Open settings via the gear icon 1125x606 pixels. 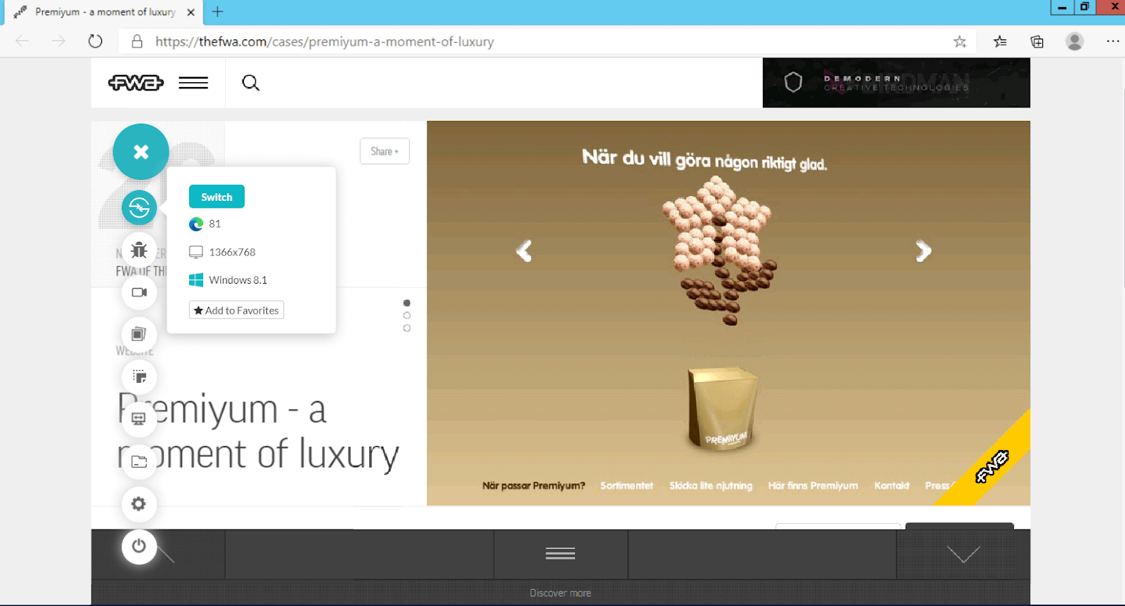(x=139, y=503)
